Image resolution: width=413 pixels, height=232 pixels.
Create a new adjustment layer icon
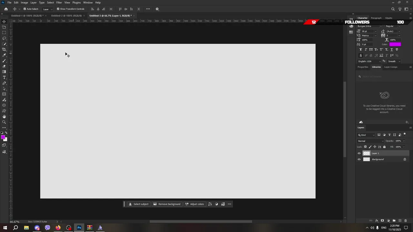point(388,221)
